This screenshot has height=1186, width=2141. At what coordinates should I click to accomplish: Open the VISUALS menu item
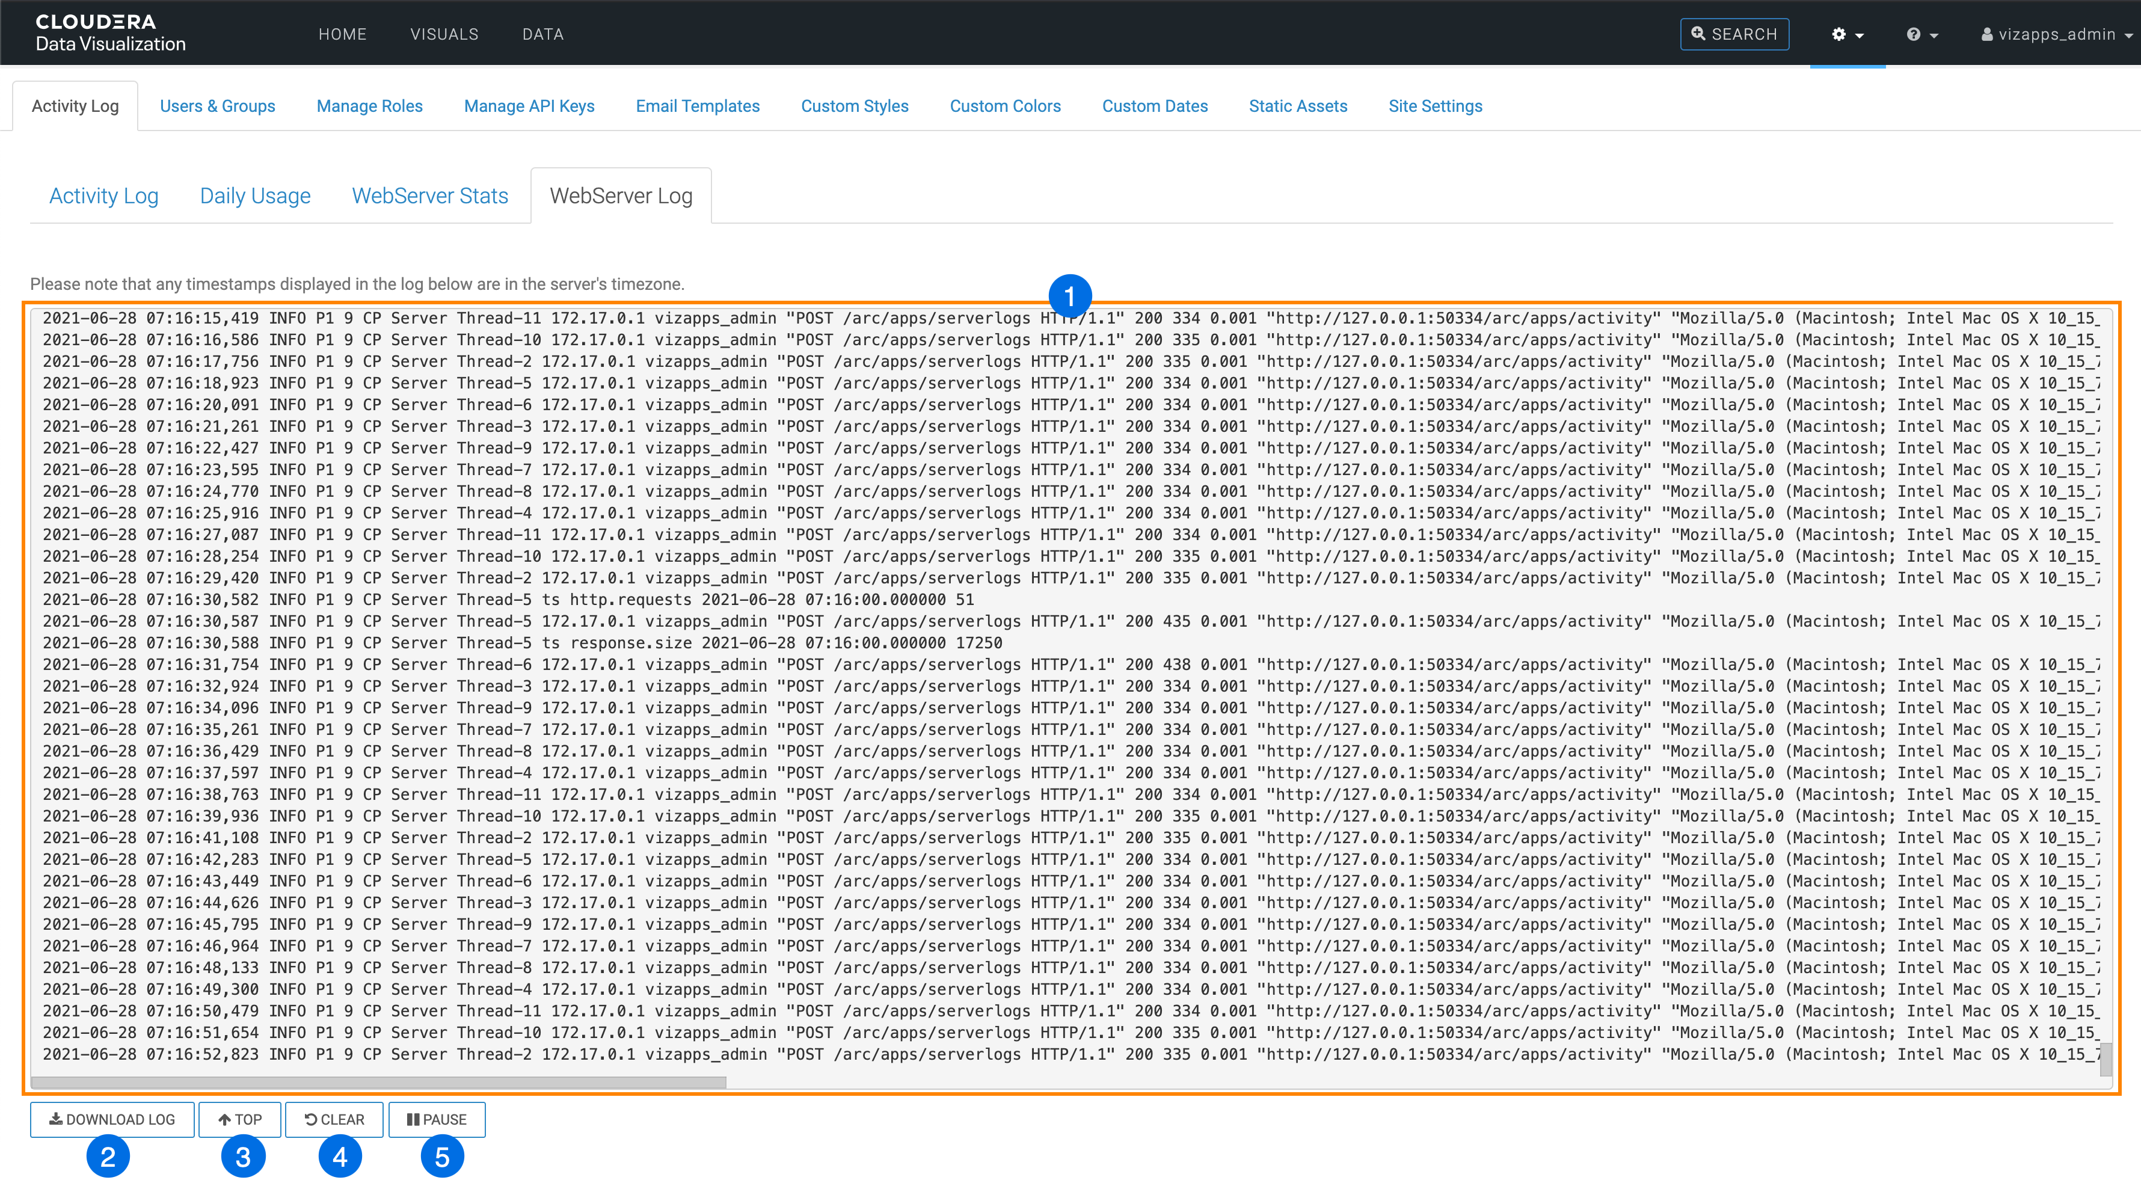coord(444,34)
